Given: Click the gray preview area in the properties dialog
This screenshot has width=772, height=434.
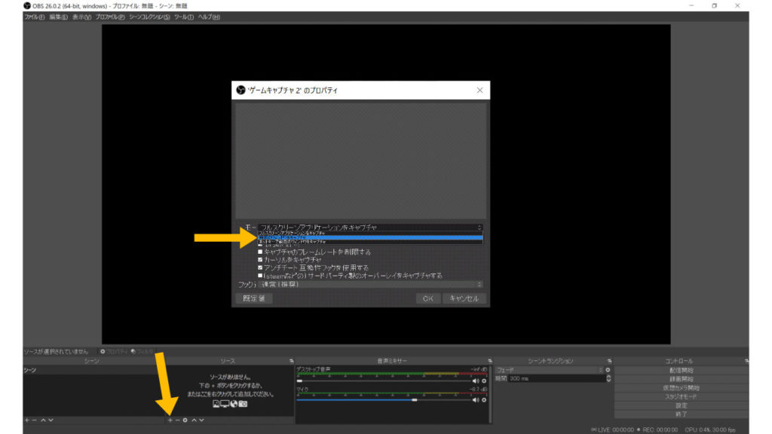Looking at the screenshot, I should 361,161.
